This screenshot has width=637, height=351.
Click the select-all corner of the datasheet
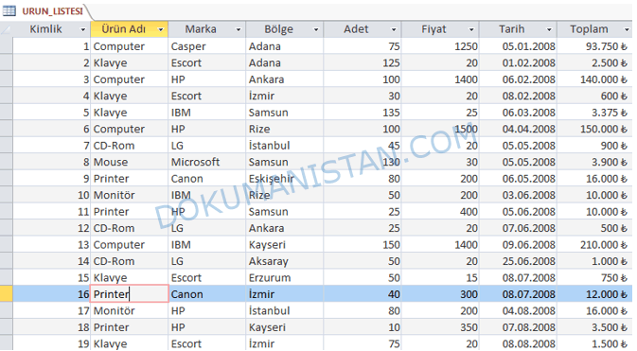click(6, 29)
